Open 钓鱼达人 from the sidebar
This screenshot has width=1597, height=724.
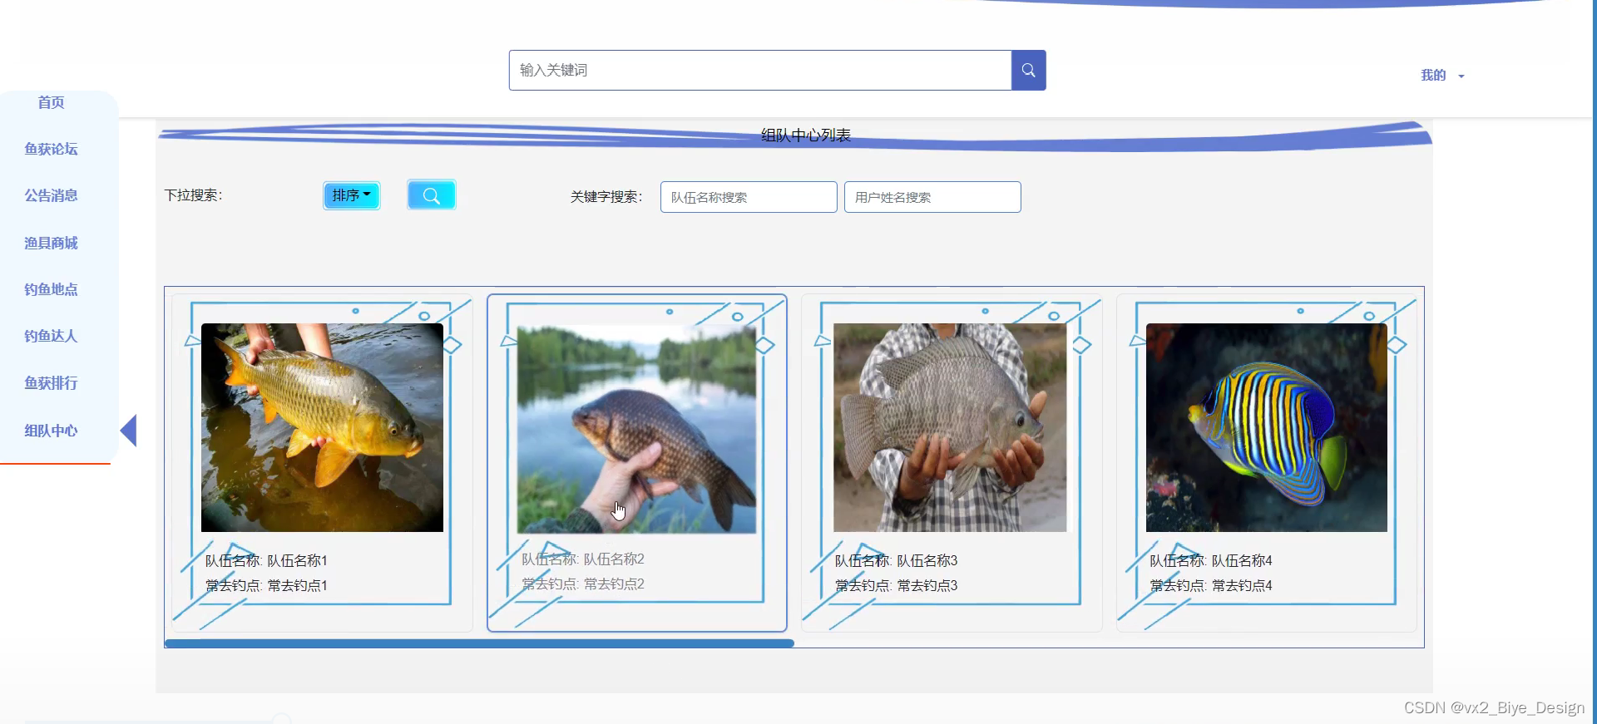[51, 336]
